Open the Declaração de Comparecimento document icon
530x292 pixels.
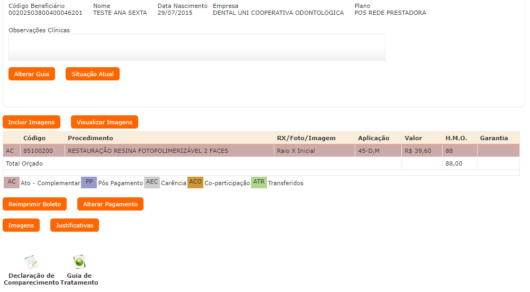[31, 262]
